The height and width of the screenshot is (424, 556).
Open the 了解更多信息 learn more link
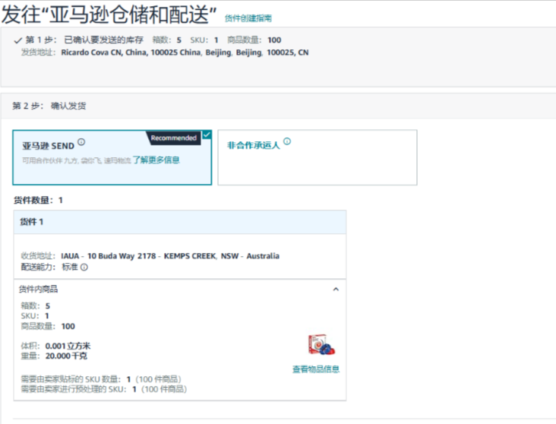pos(156,160)
